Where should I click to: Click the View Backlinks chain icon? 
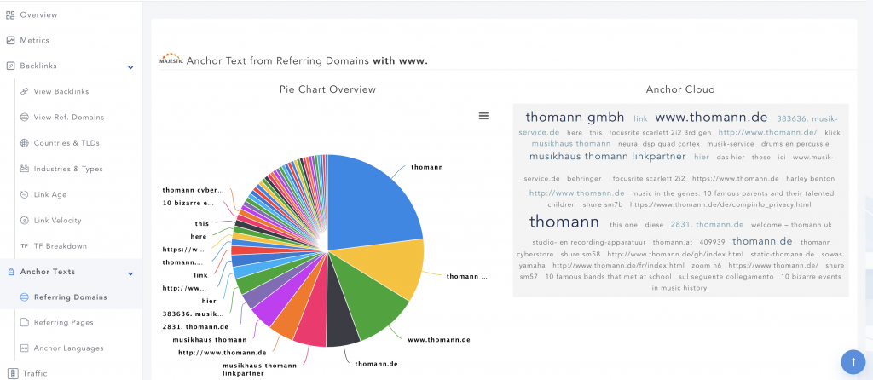[24, 92]
